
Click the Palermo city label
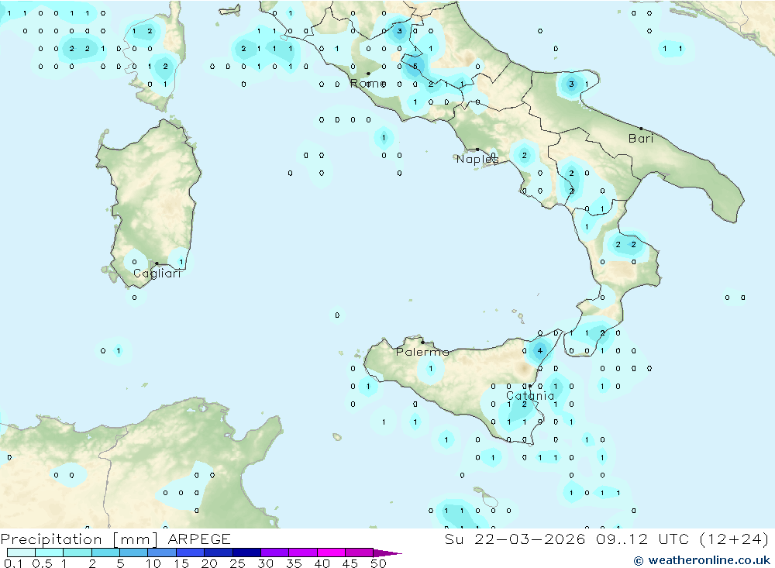pyautogui.click(x=422, y=352)
